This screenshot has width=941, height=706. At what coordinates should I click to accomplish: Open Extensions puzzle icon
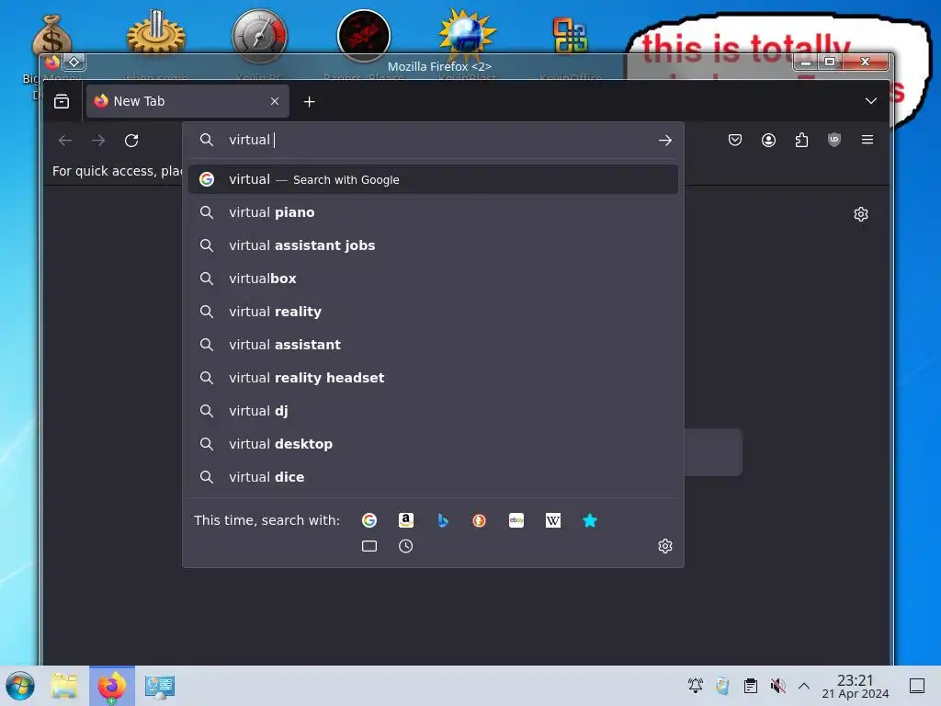(x=801, y=141)
